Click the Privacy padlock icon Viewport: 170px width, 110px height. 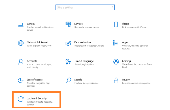tap(116, 80)
